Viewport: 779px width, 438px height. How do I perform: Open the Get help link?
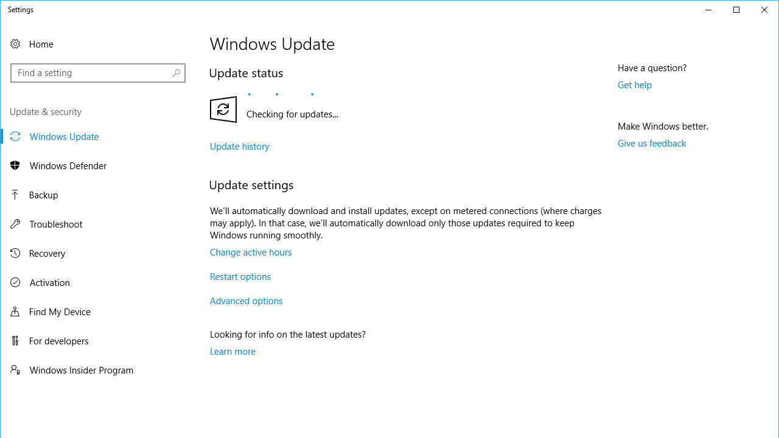pyautogui.click(x=635, y=85)
